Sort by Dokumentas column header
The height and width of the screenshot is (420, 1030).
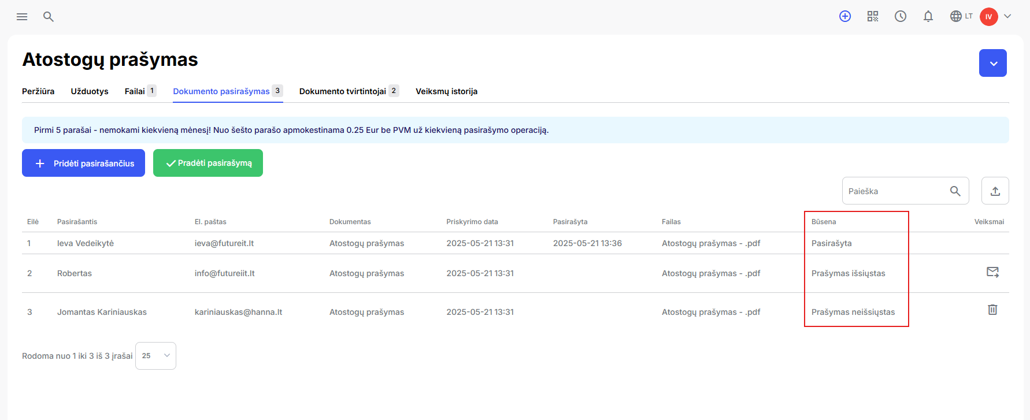[350, 222]
